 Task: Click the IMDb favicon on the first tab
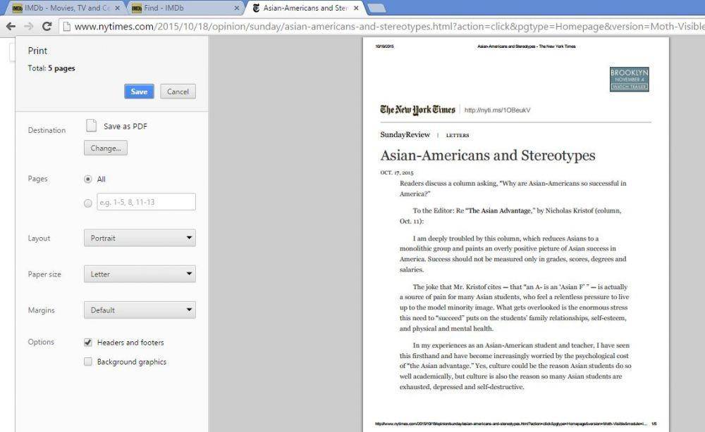click(17, 8)
